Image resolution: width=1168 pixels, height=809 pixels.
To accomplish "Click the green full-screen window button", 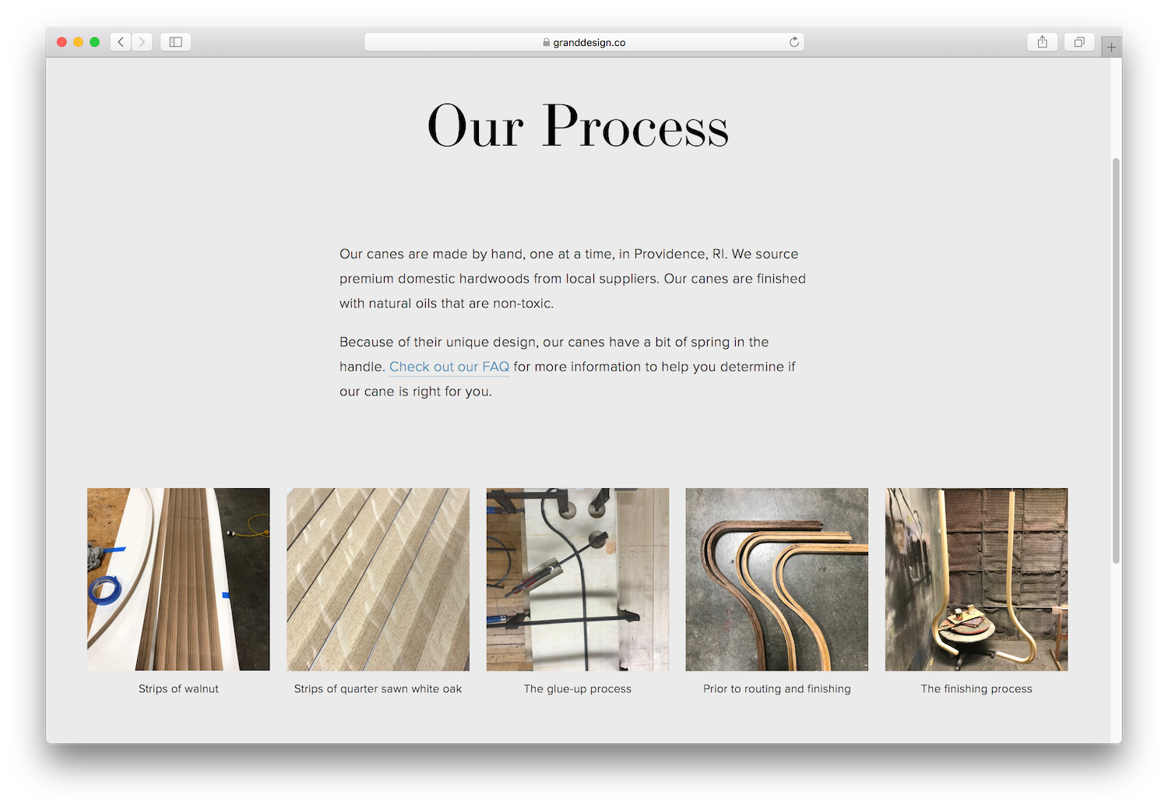I will point(95,42).
